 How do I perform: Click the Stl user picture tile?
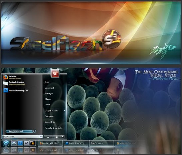pos(55,74)
